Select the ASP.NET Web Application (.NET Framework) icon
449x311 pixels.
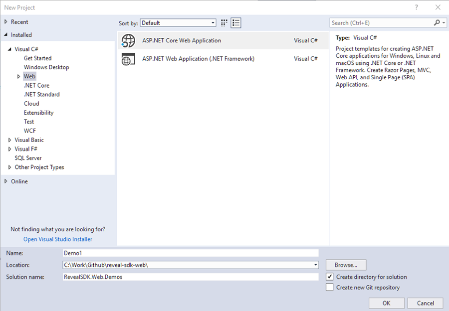[x=128, y=58]
